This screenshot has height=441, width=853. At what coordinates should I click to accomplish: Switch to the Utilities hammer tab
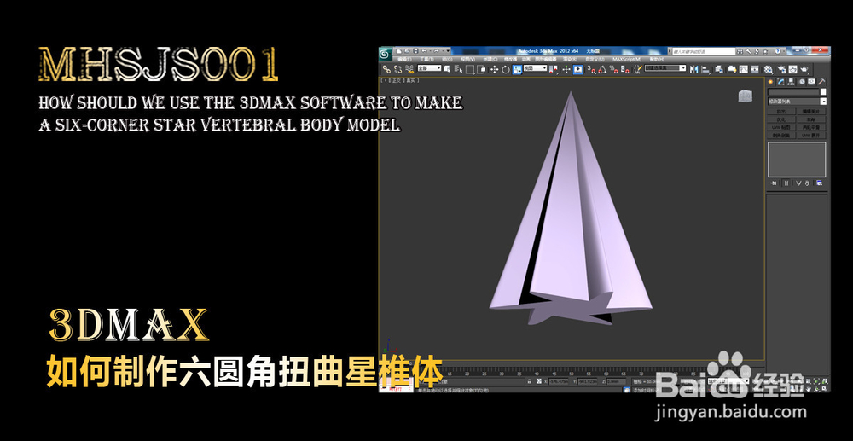click(x=821, y=82)
